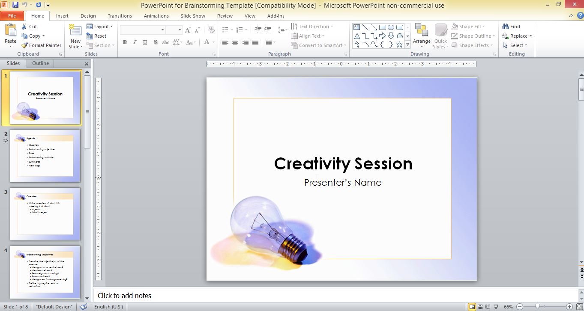Click the Replace button
584x311 pixels.
(x=517, y=36)
